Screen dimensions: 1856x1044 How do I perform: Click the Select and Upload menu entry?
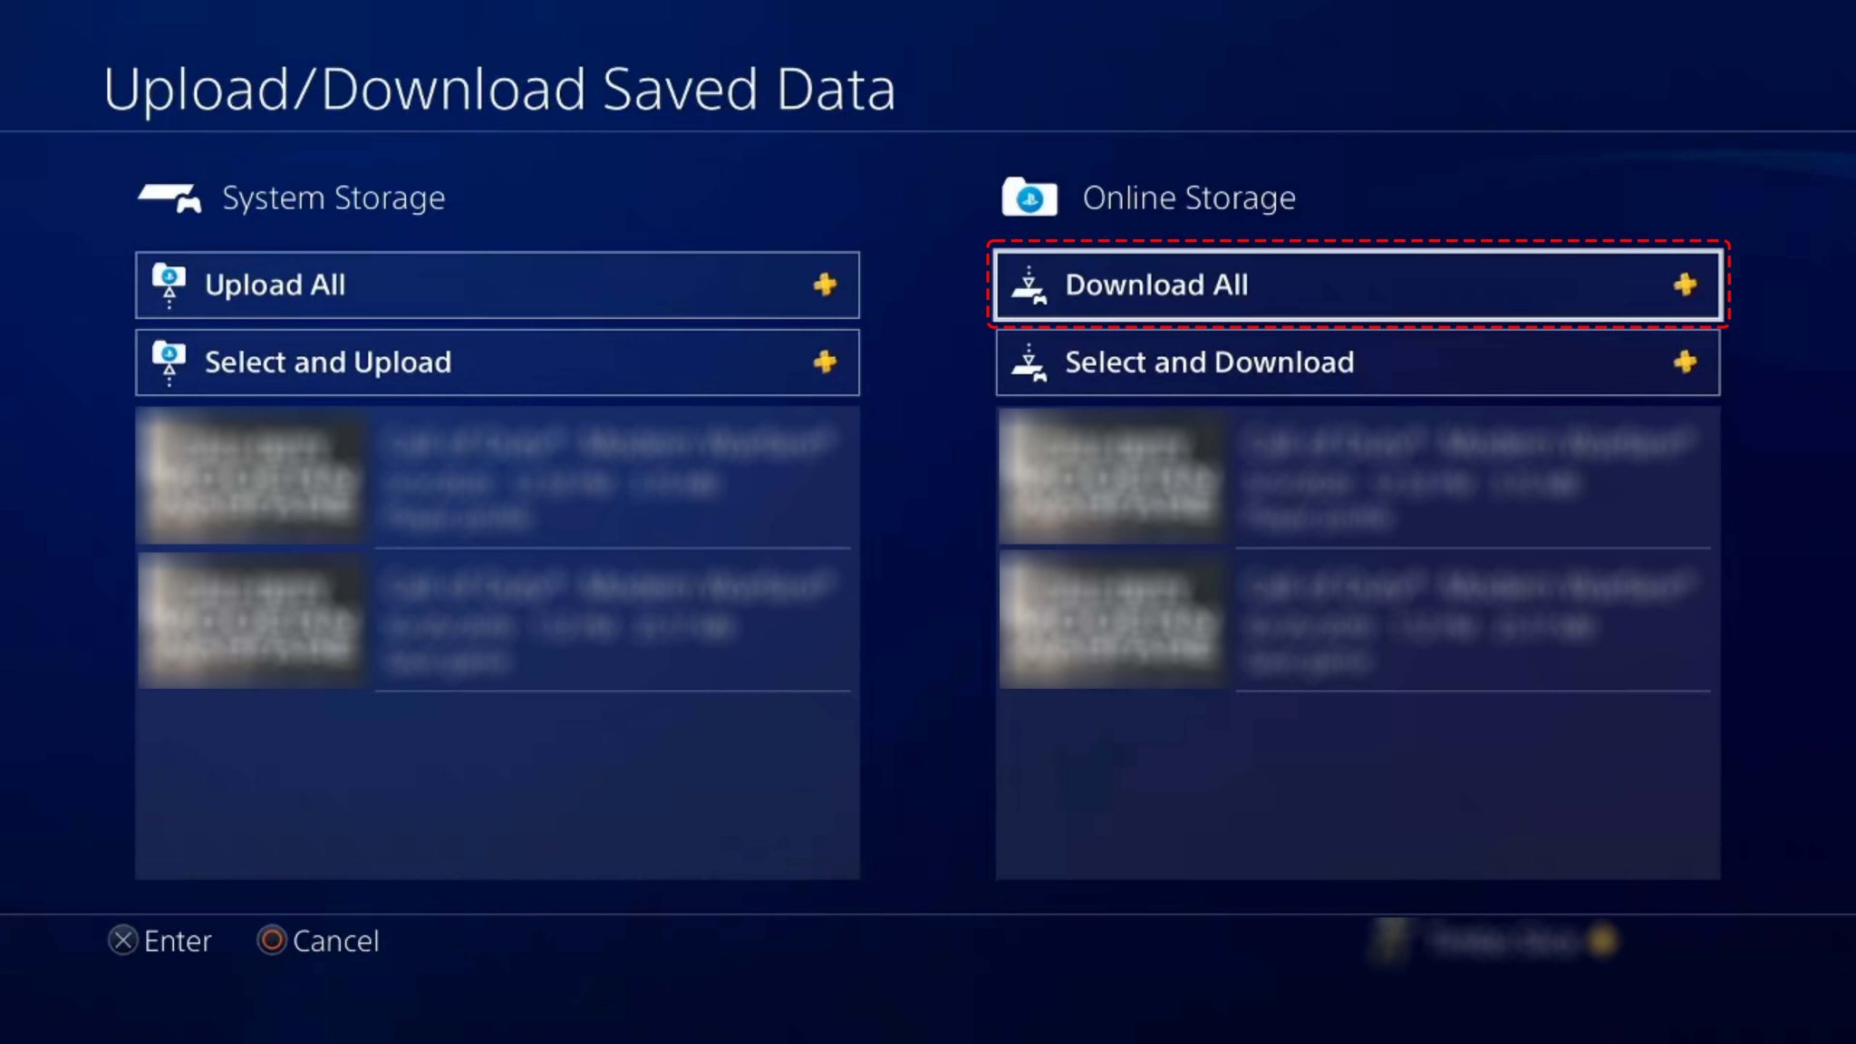coord(498,362)
